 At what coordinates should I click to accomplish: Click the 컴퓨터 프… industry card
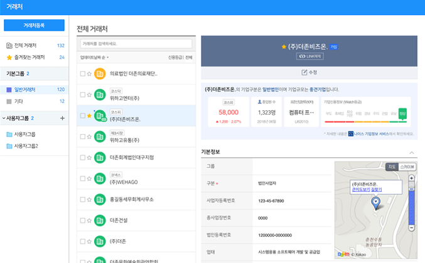coord(301,112)
